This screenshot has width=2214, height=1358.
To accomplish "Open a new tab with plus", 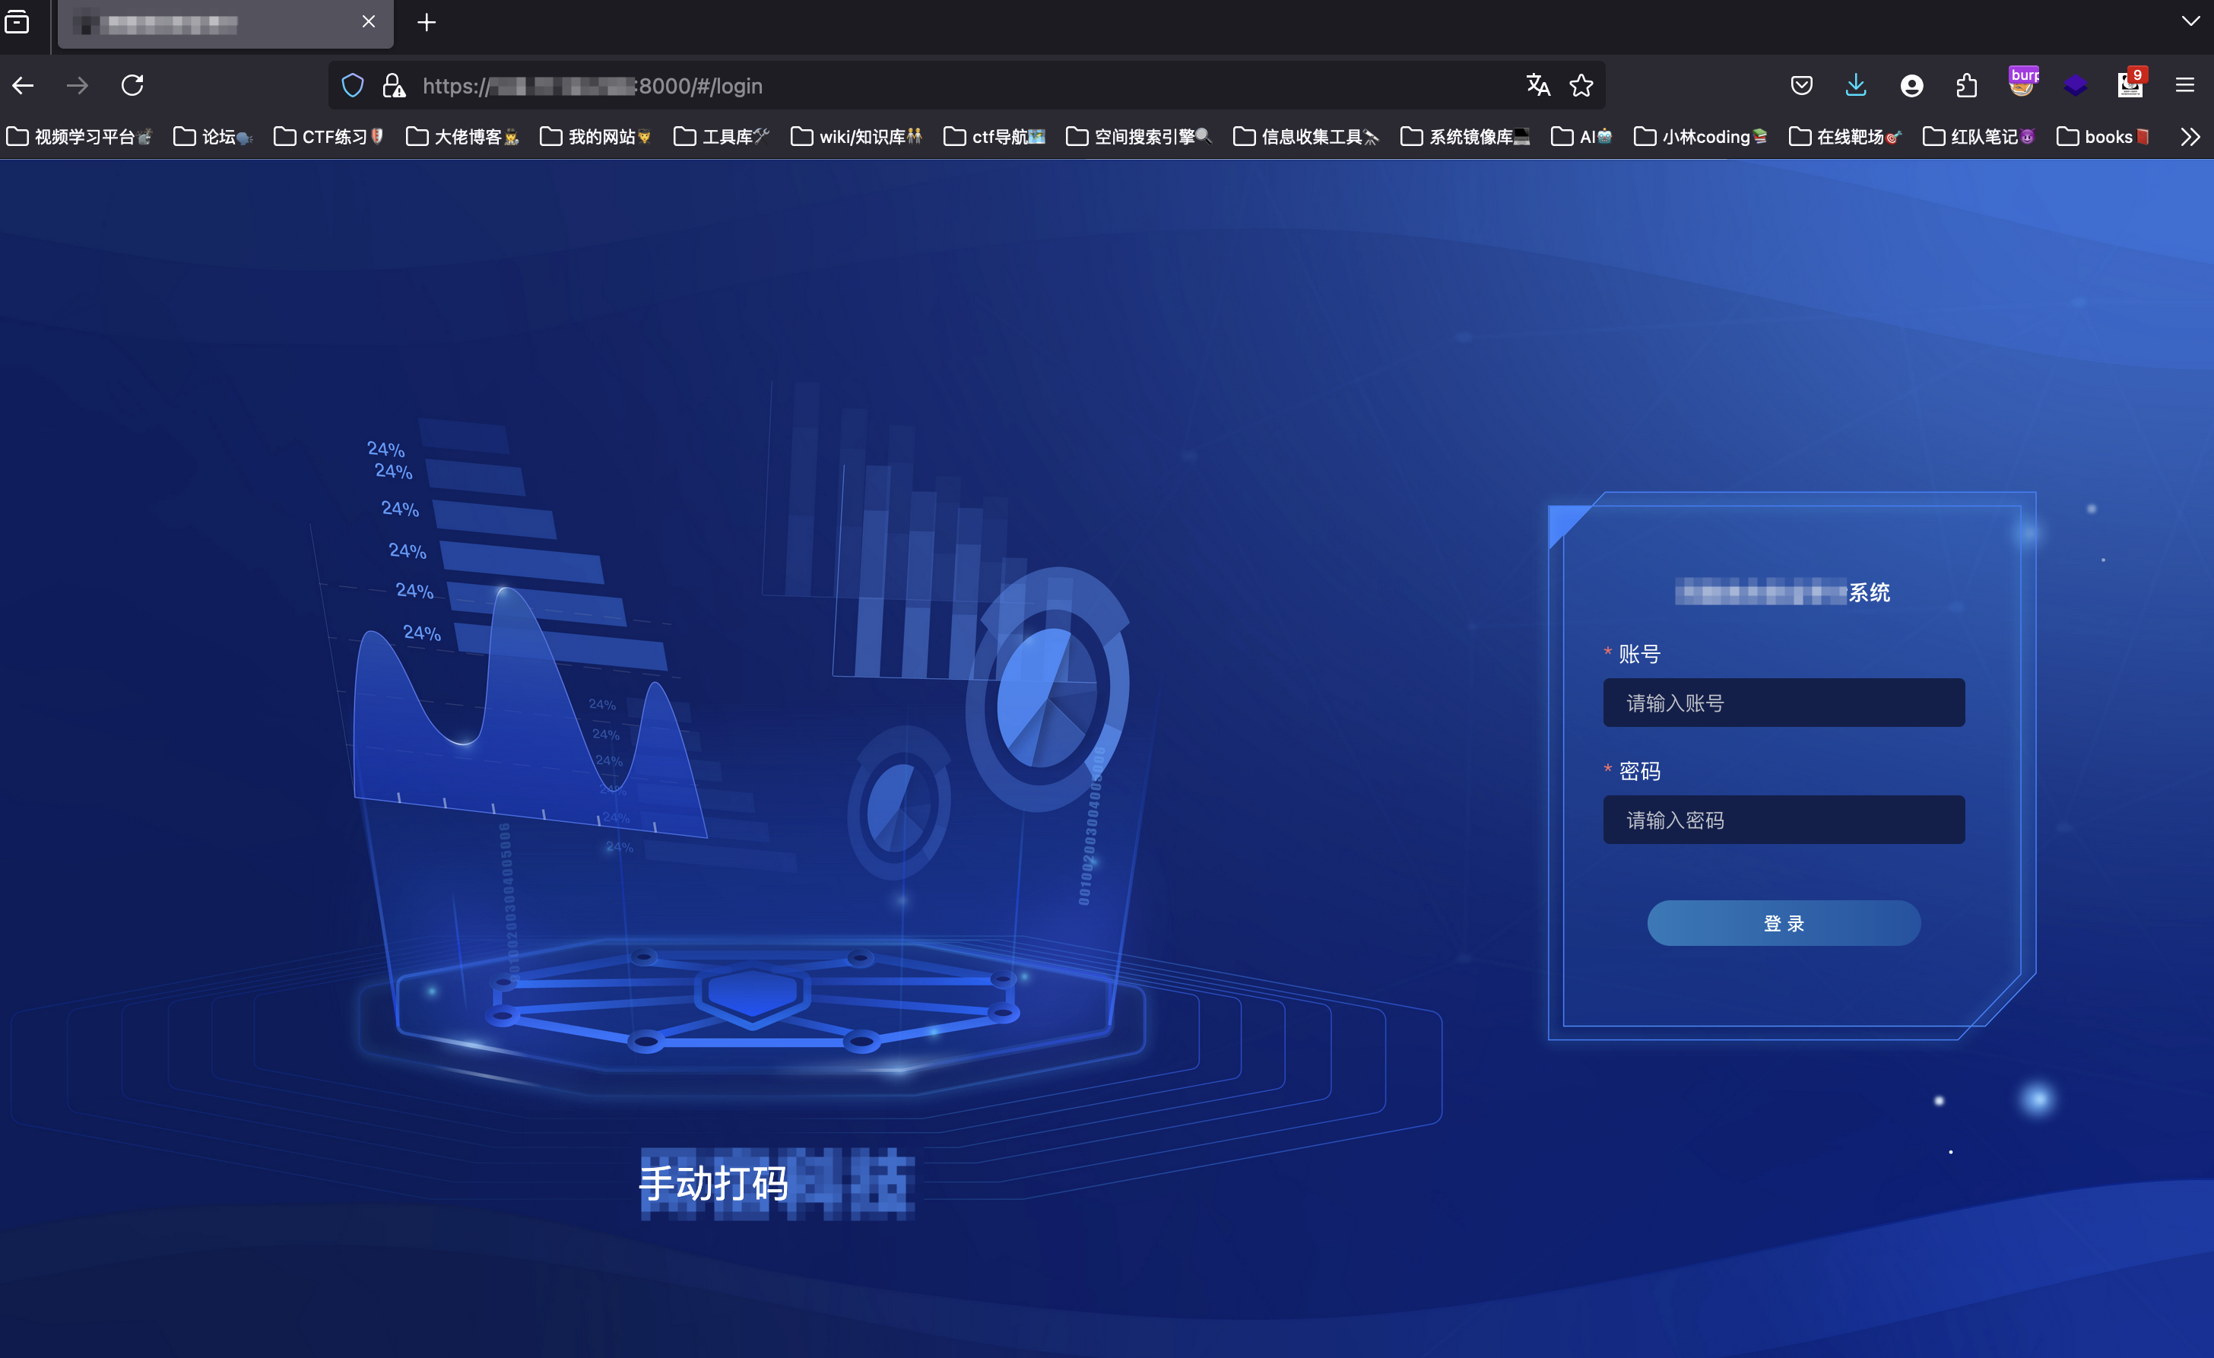I will coord(427,23).
